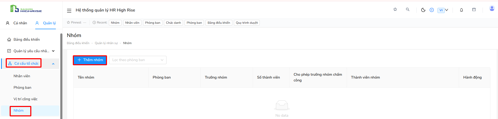Go to 'Nhân viên' in sidebar

coord(22,76)
